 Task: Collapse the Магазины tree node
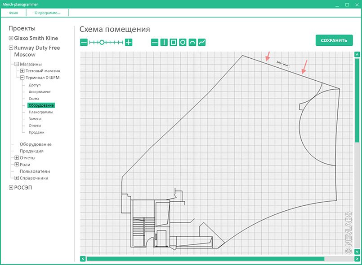coord(17,64)
